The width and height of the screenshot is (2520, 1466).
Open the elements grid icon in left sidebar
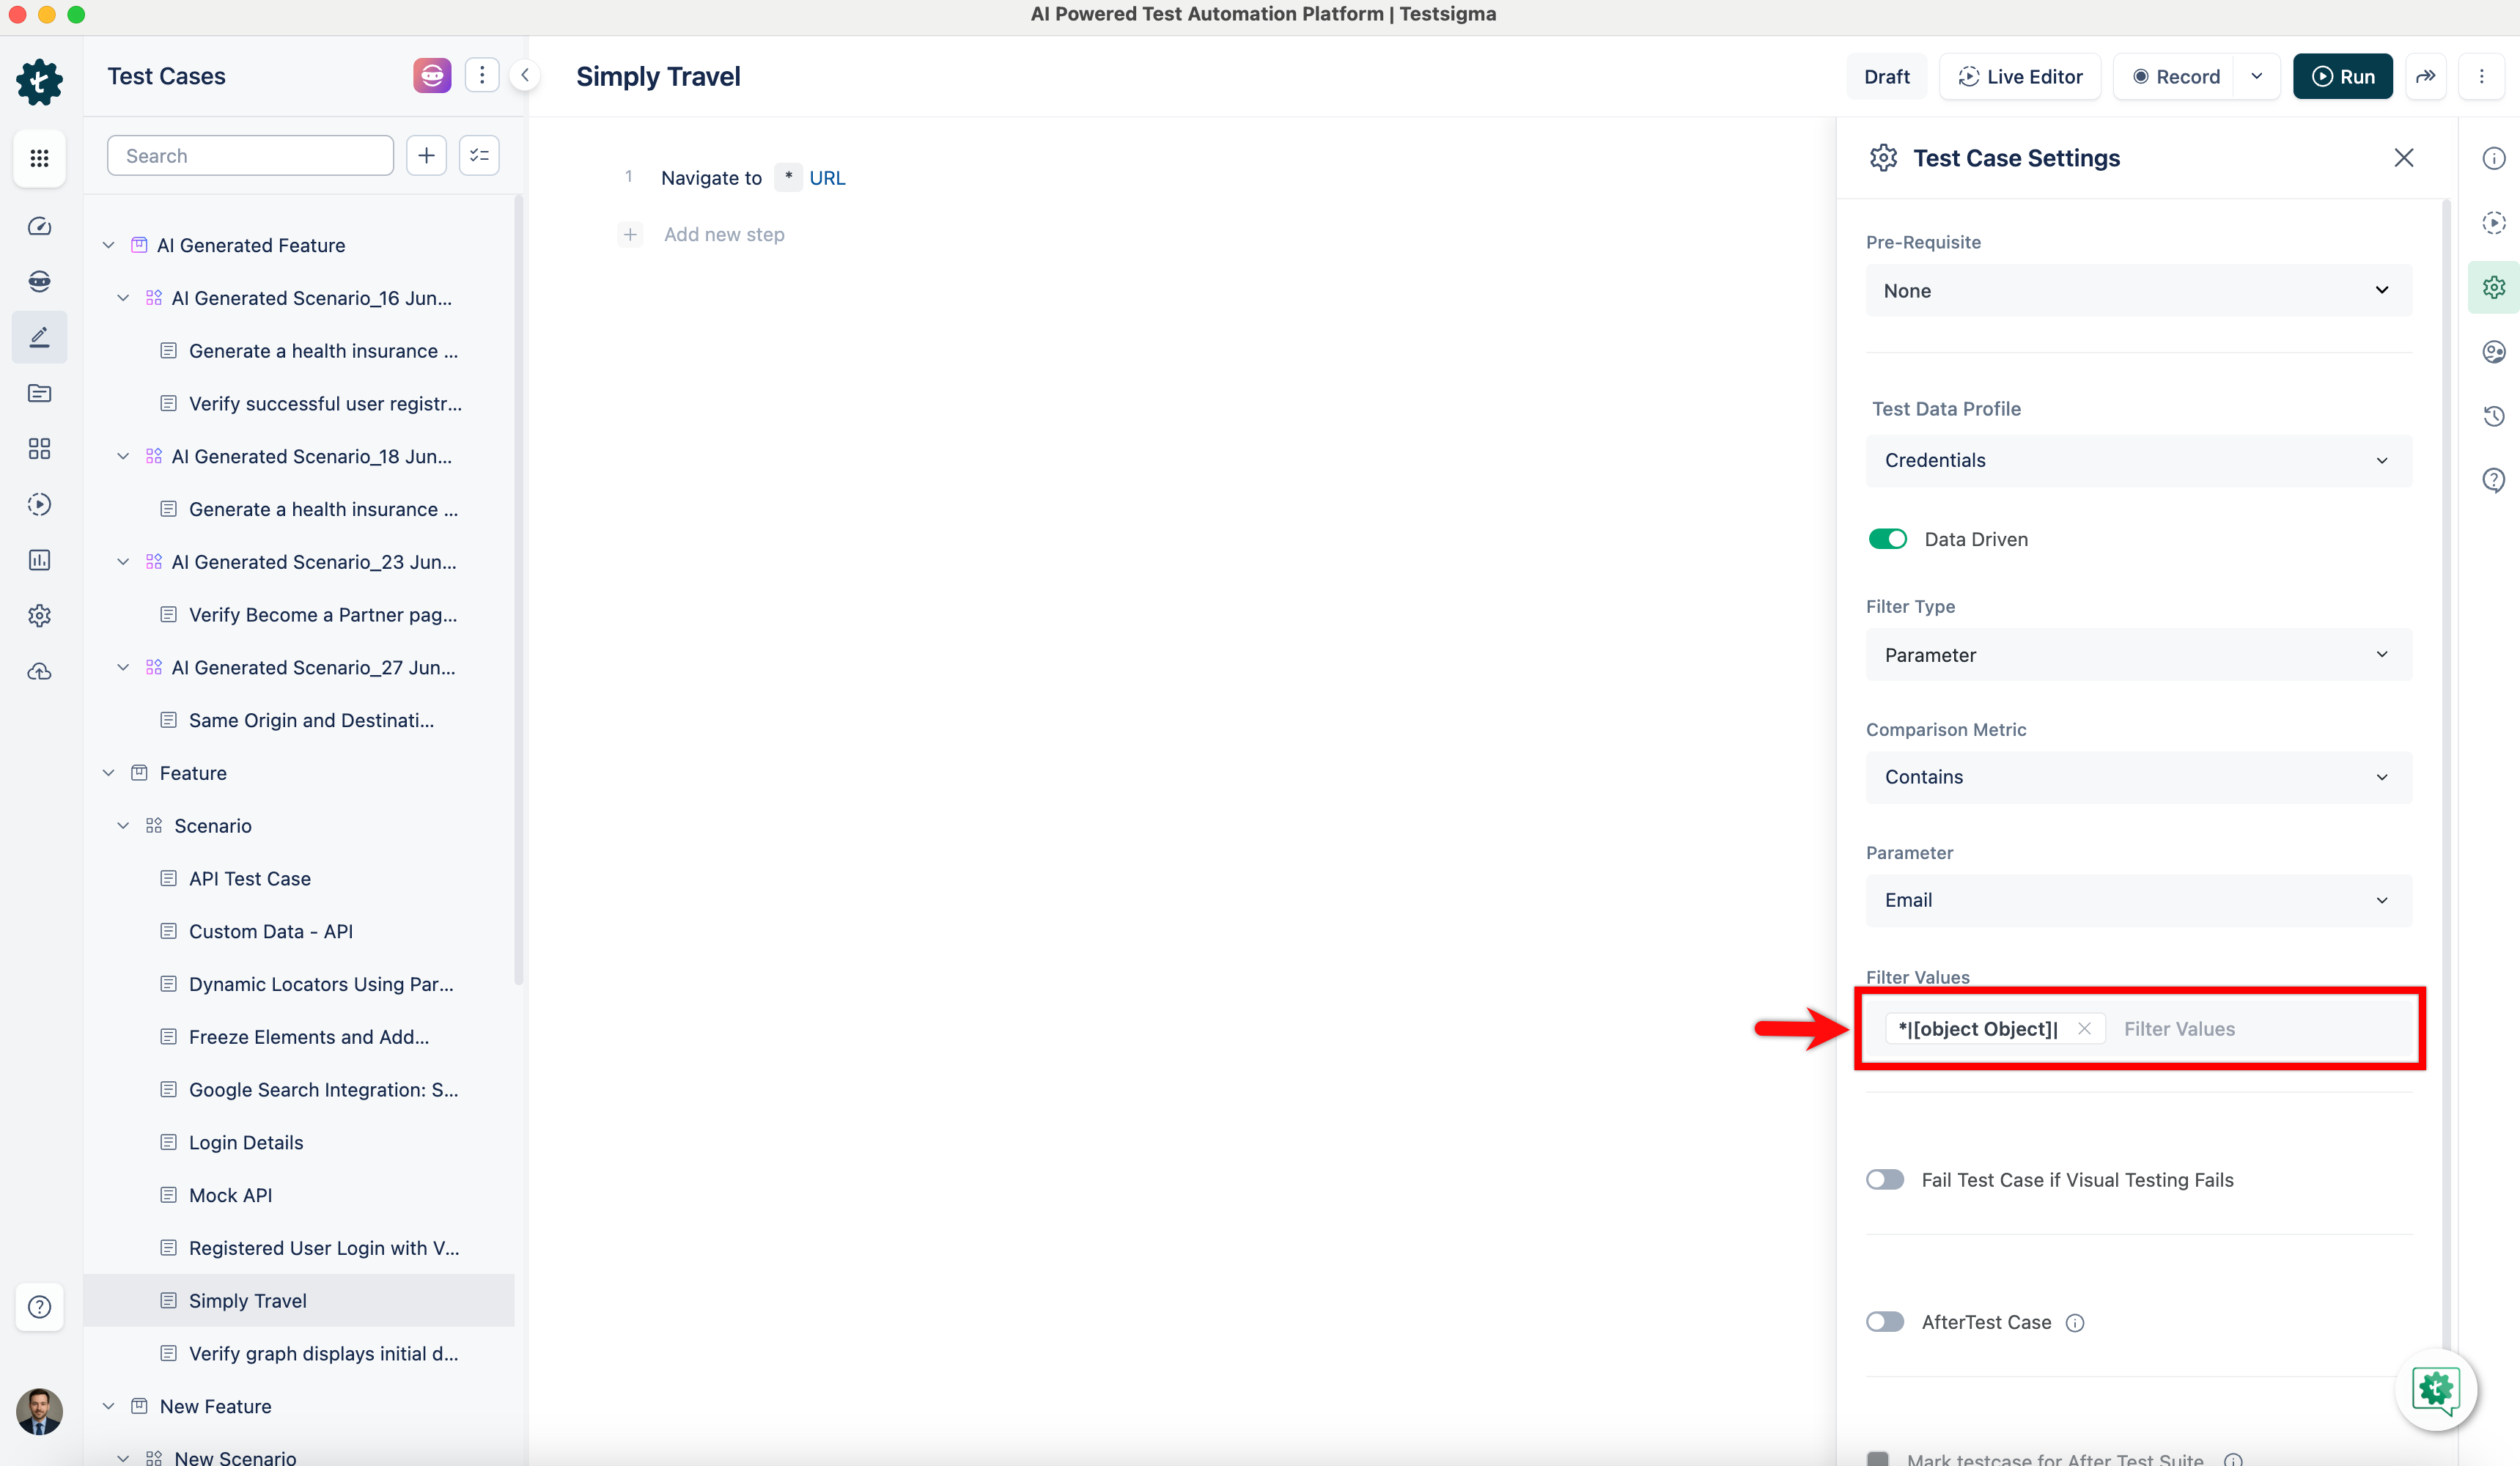pyautogui.click(x=39, y=449)
